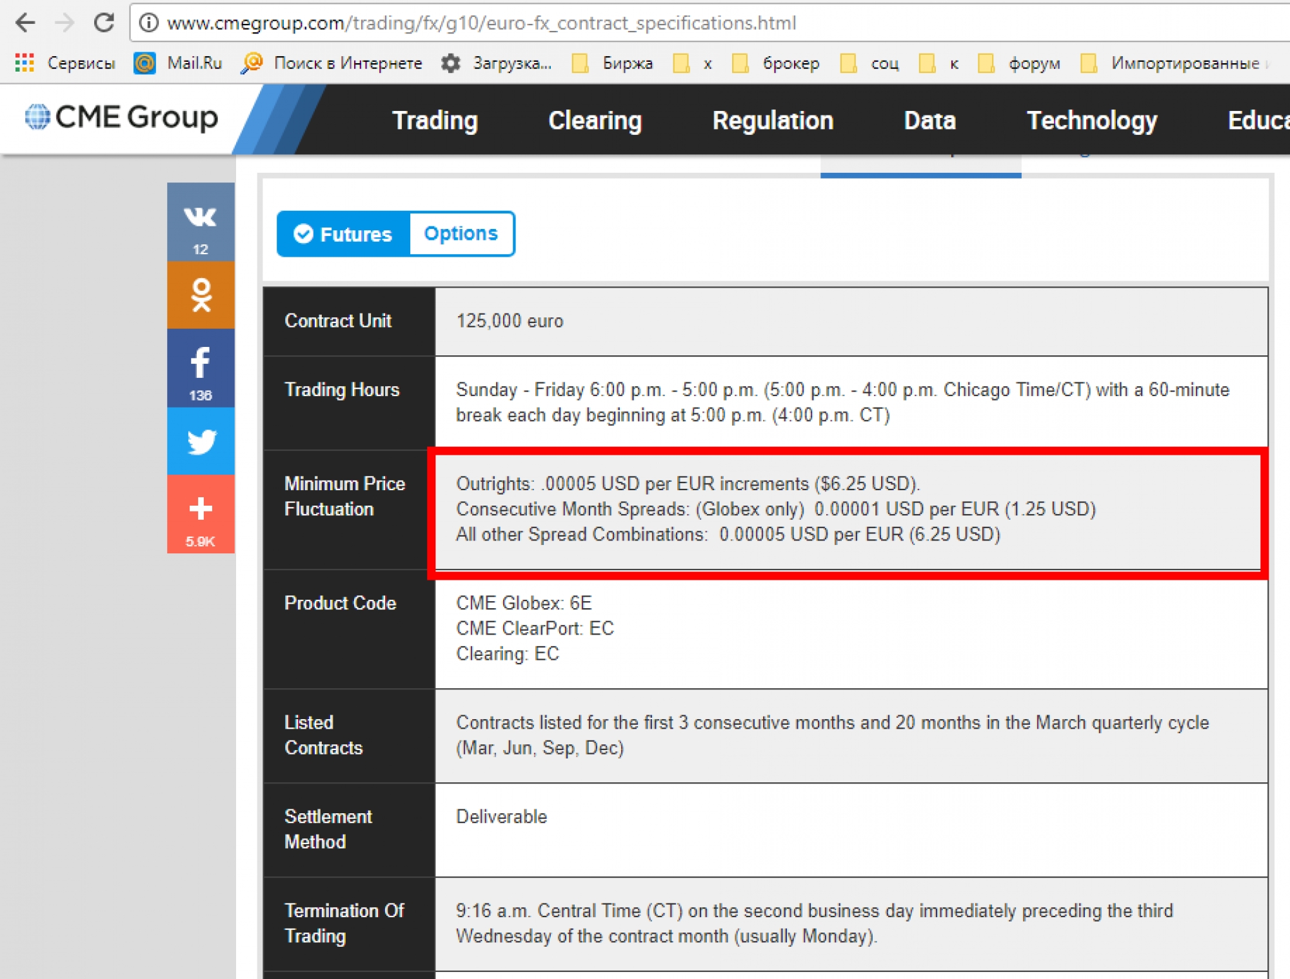This screenshot has width=1290, height=979.
Task: Click the CME Group logo
Action: click(x=121, y=117)
